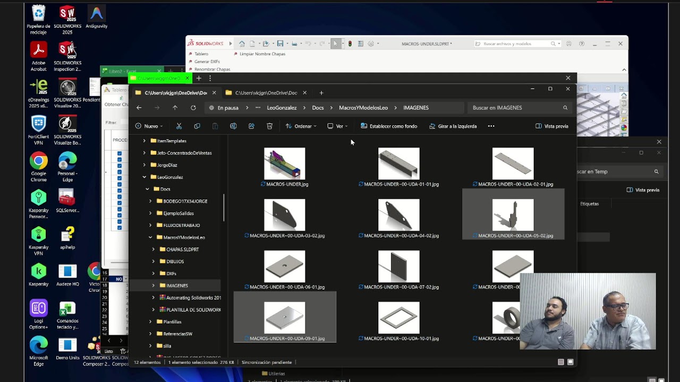The width and height of the screenshot is (680, 382).
Task: Refresh the IMAGENES folder view
Action: tap(193, 108)
